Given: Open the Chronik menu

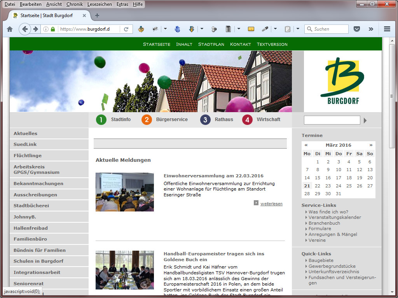Looking at the screenshot, I should (74, 4).
